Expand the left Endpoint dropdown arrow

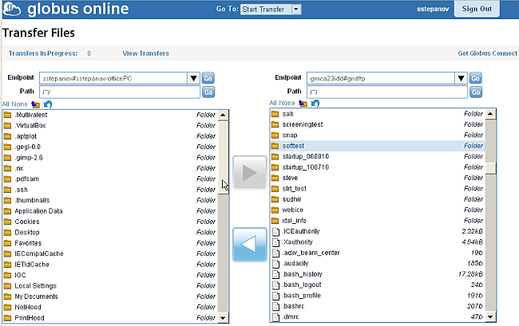coord(194,78)
